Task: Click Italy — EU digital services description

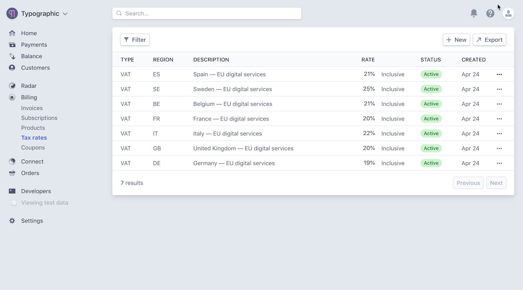Action: [228, 134]
